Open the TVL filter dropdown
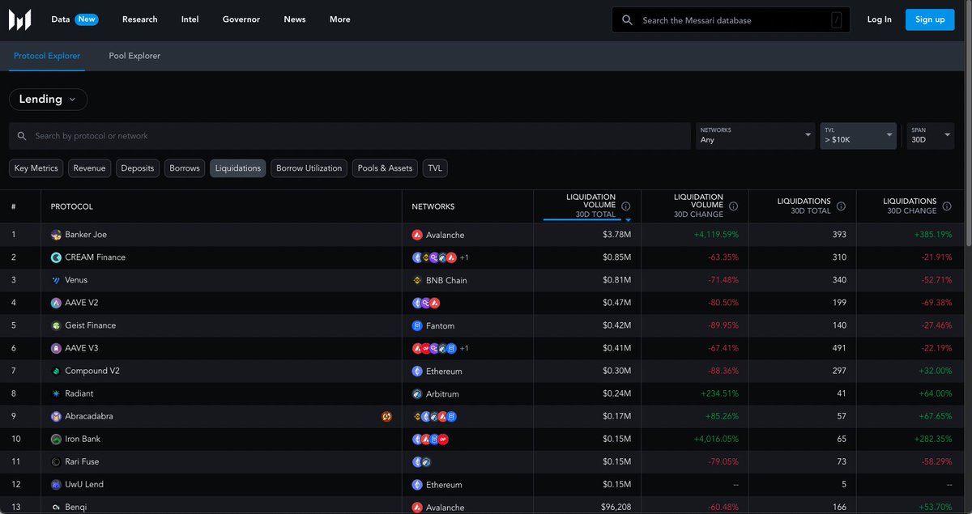Image resolution: width=972 pixels, height=514 pixels. [859, 135]
